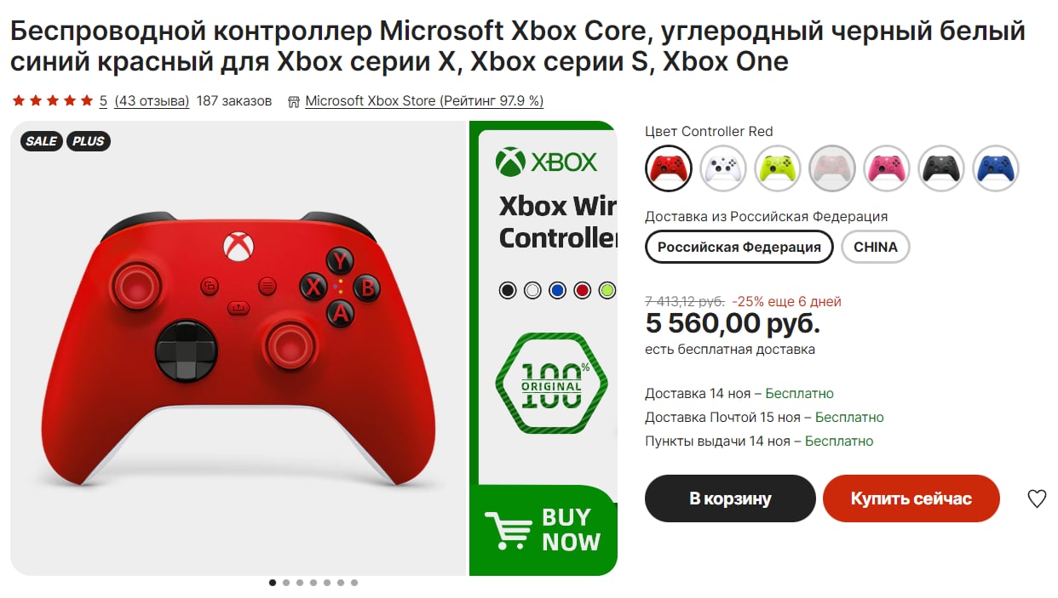1058x598 pixels.
Task: Select delivery from Российская Федерация
Action: pos(739,247)
